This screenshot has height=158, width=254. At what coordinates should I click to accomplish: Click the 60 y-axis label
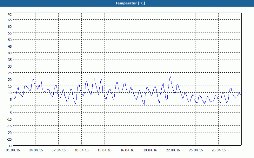(10, 27)
